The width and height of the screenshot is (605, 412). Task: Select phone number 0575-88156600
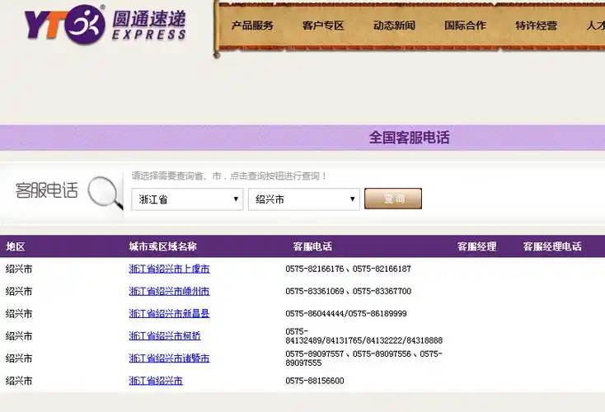(315, 381)
